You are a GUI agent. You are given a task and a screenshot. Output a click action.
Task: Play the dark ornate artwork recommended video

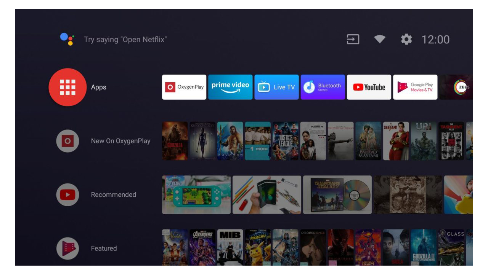[x=408, y=194]
